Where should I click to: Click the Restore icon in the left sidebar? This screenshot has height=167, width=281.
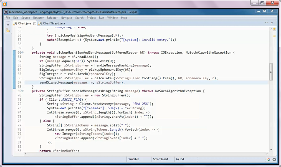8,25
